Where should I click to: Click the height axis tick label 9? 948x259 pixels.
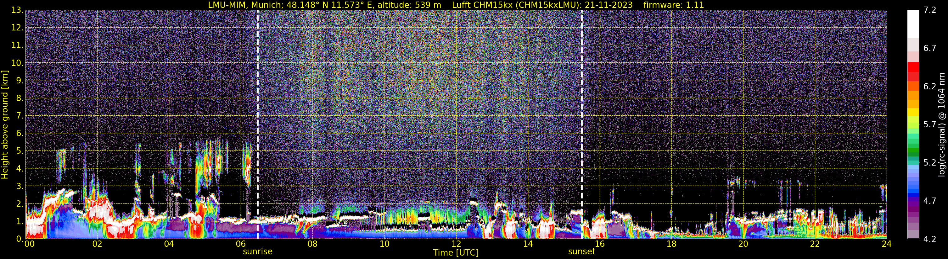20,81
